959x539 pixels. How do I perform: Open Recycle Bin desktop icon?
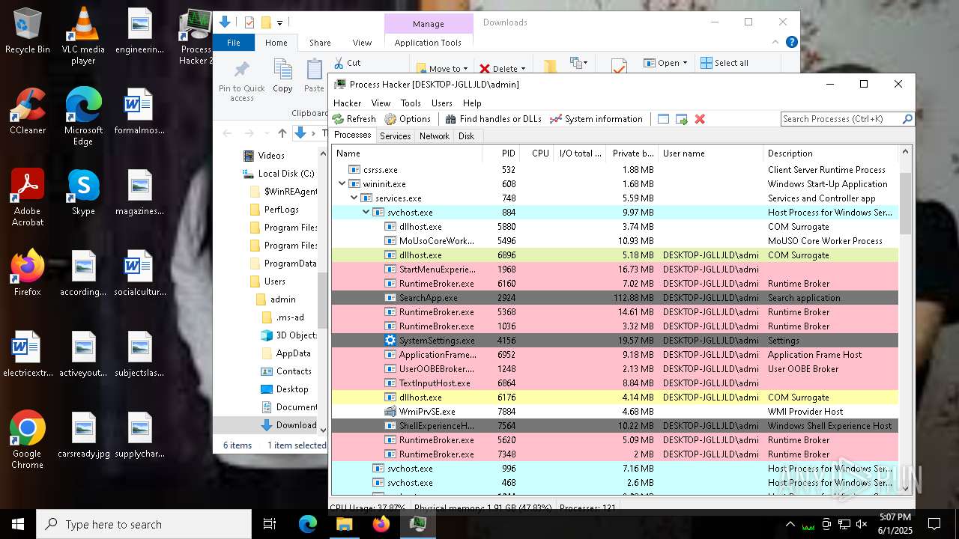tap(28, 31)
